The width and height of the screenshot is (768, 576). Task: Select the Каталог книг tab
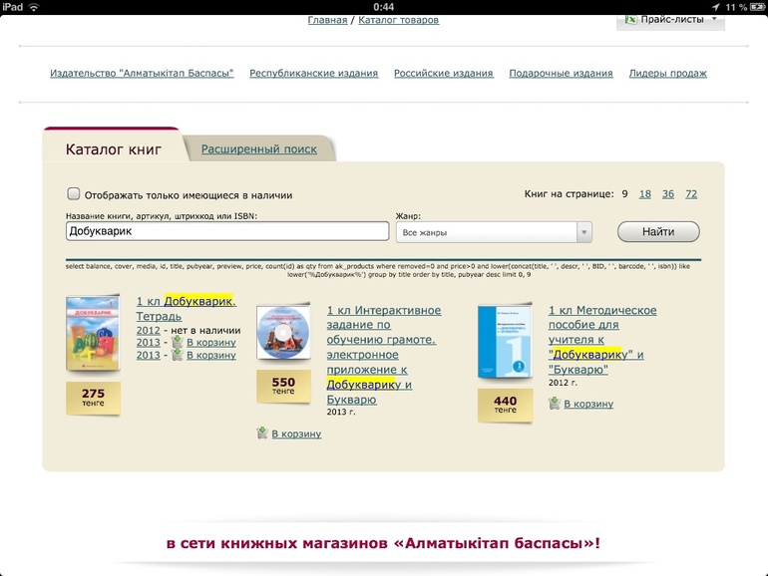click(x=113, y=149)
